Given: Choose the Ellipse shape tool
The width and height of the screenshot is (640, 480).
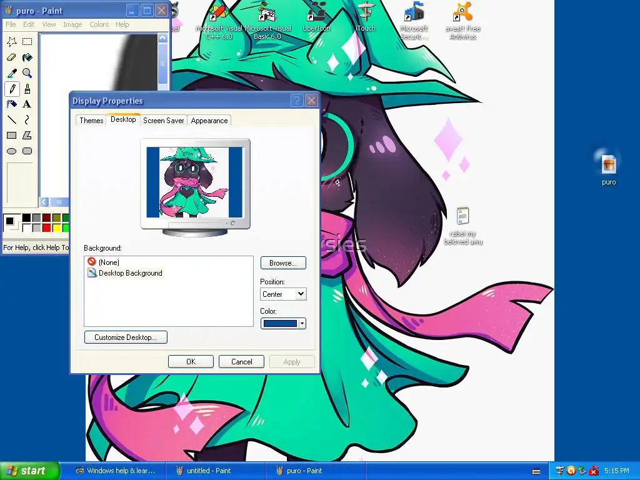Looking at the screenshot, I should [x=12, y=151].
